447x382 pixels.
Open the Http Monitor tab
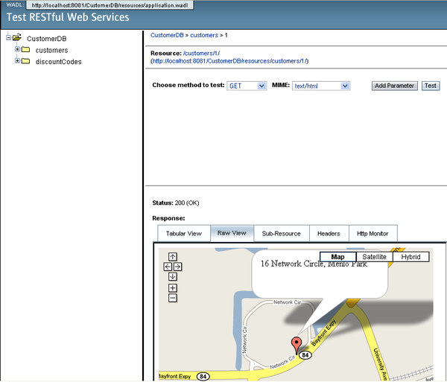pyautogui.click(x=372, y=234)
